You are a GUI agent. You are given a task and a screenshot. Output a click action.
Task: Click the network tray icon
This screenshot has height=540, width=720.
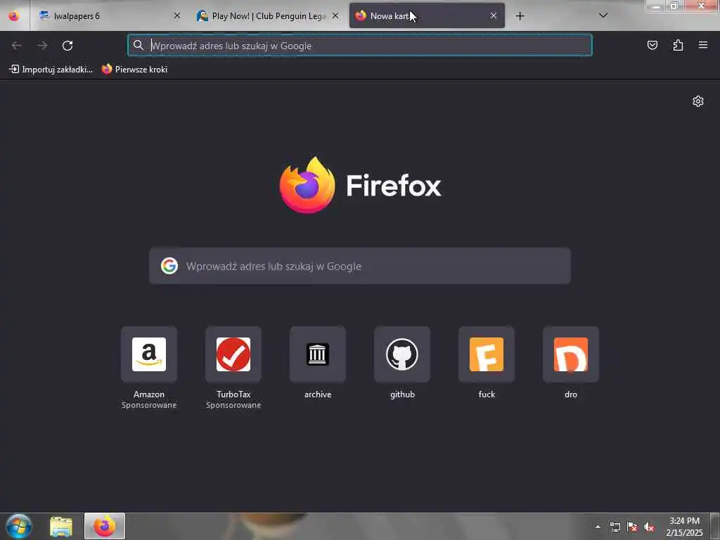click(x=615, y=527)
